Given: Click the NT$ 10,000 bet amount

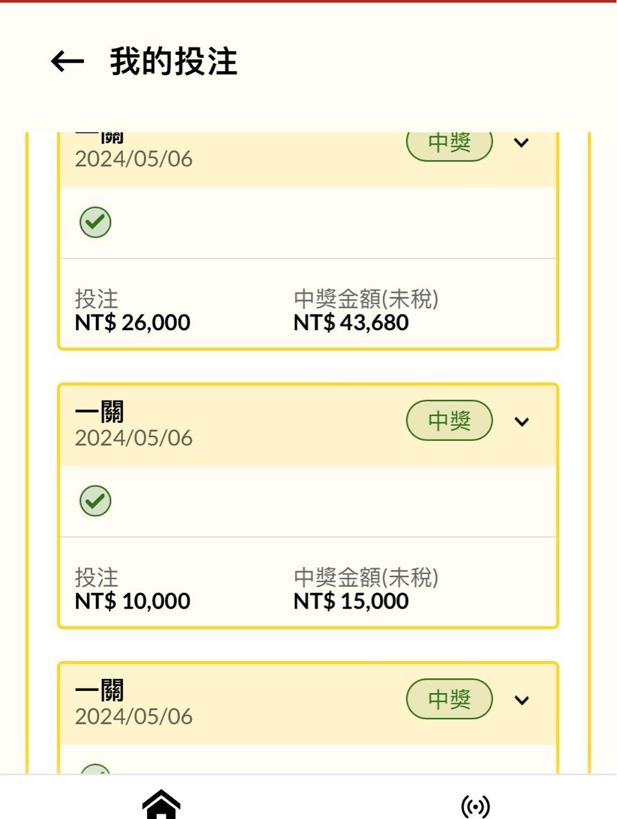Looking at the screenshot, I should click(x=132, y=601).
